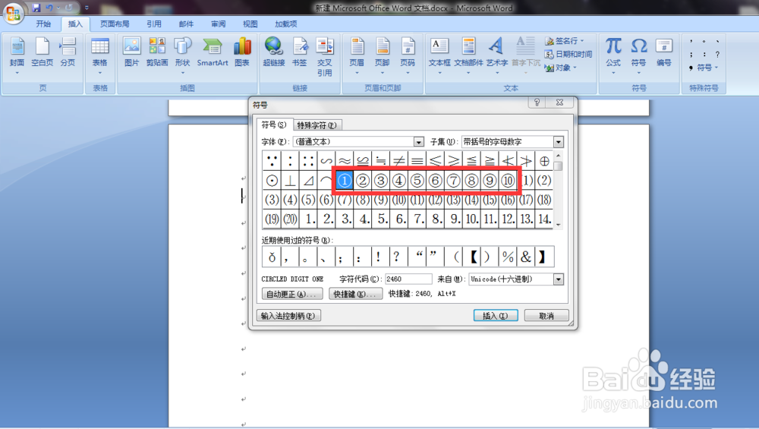Image resolution: width=759 pixels, height=429 pixels.
Task: Click the 自动更正 button
Action: (x=292, y=294)
